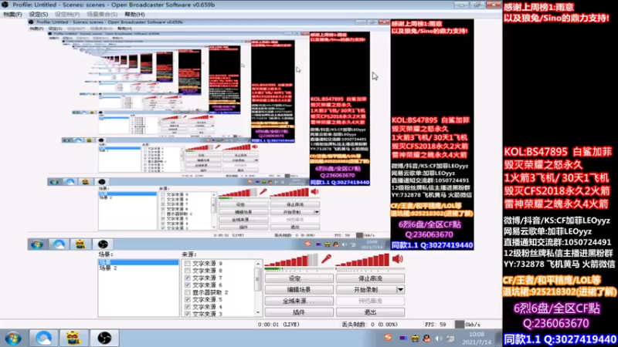Select 场景 2 in outermost scenes list
This screenshot has height=347, width=618.
(x=108, y=268)
